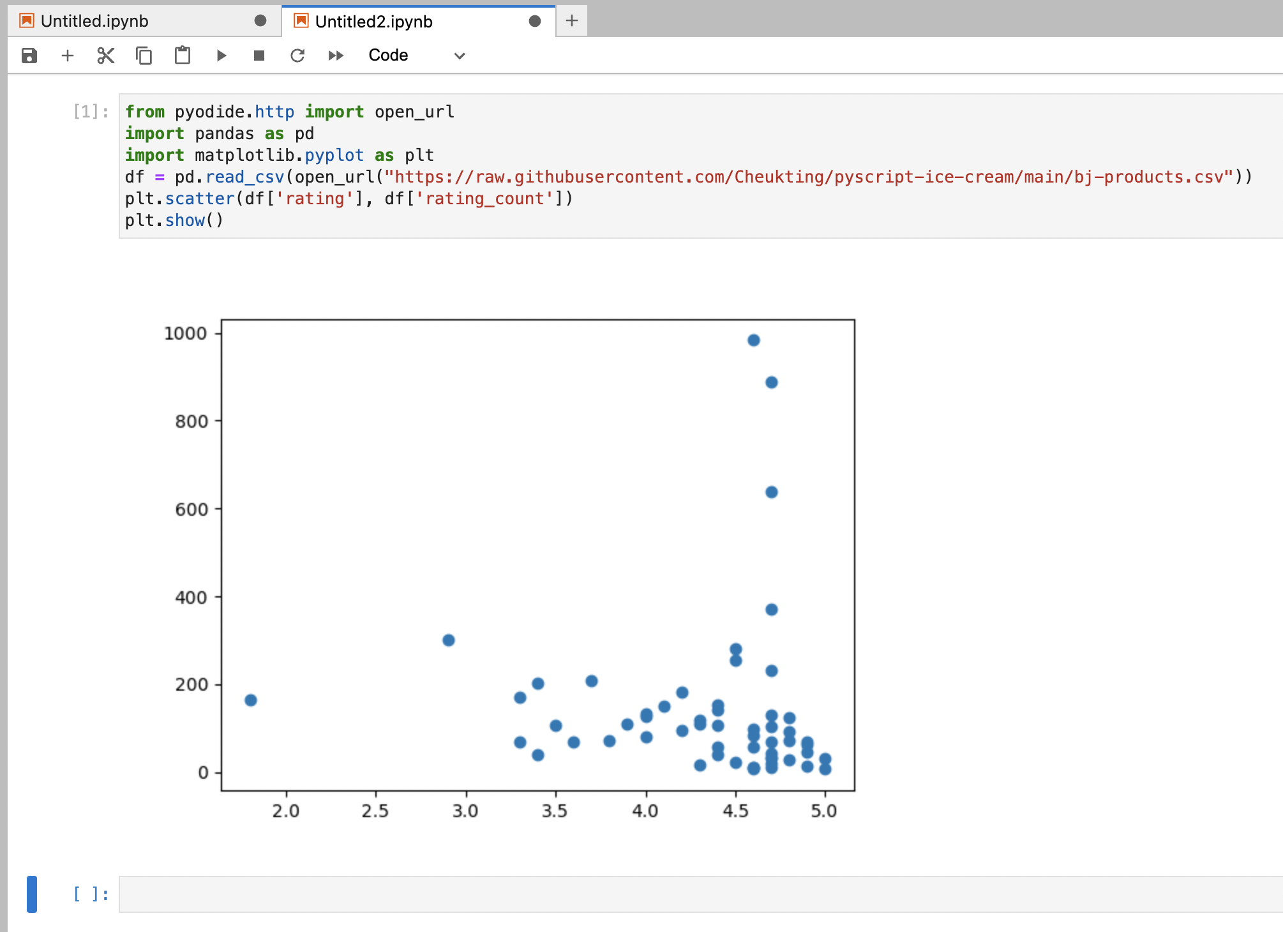
Task: Run the selected cell
Action: click(221, 56)
